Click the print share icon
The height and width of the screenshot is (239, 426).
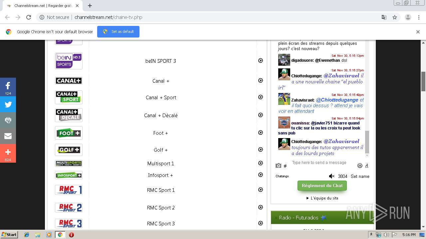click(x=8, y=120)
